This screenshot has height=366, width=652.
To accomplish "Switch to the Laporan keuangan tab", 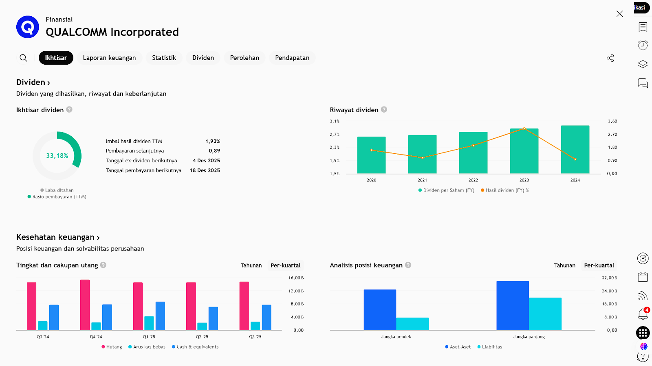I will coord(109,58).
